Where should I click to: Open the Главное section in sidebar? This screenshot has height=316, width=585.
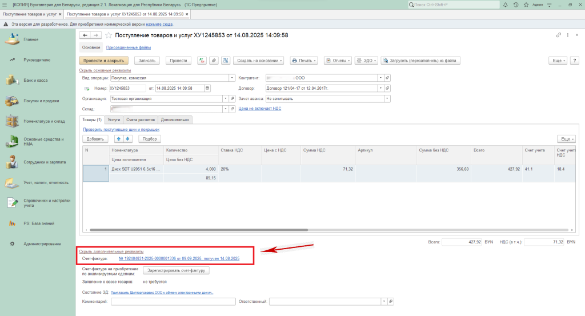(x=31, y=39)
